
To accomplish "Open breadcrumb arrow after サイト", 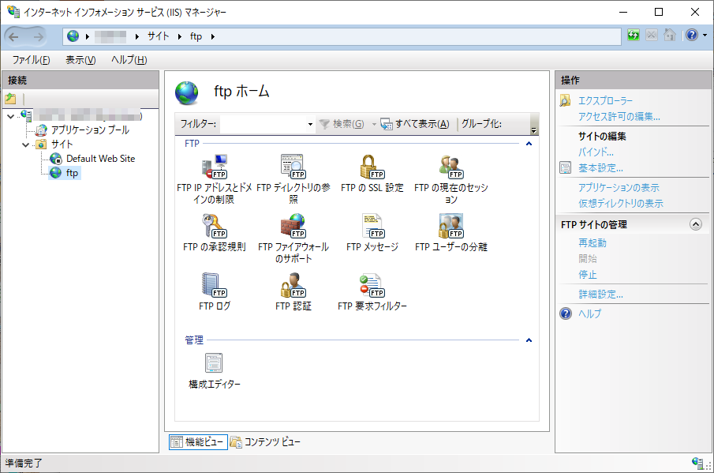I will pyautogui.click(x=180, y=36).
